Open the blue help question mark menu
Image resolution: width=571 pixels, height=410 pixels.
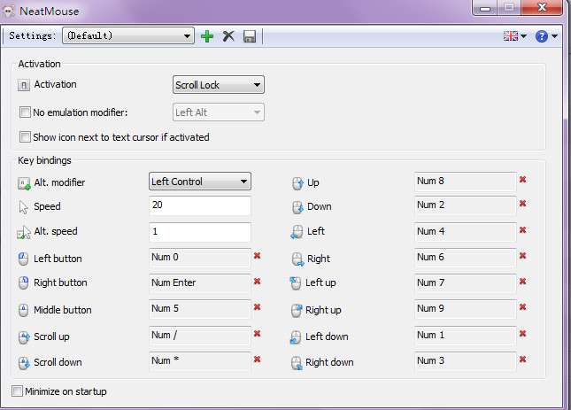[x=545, y=36]
